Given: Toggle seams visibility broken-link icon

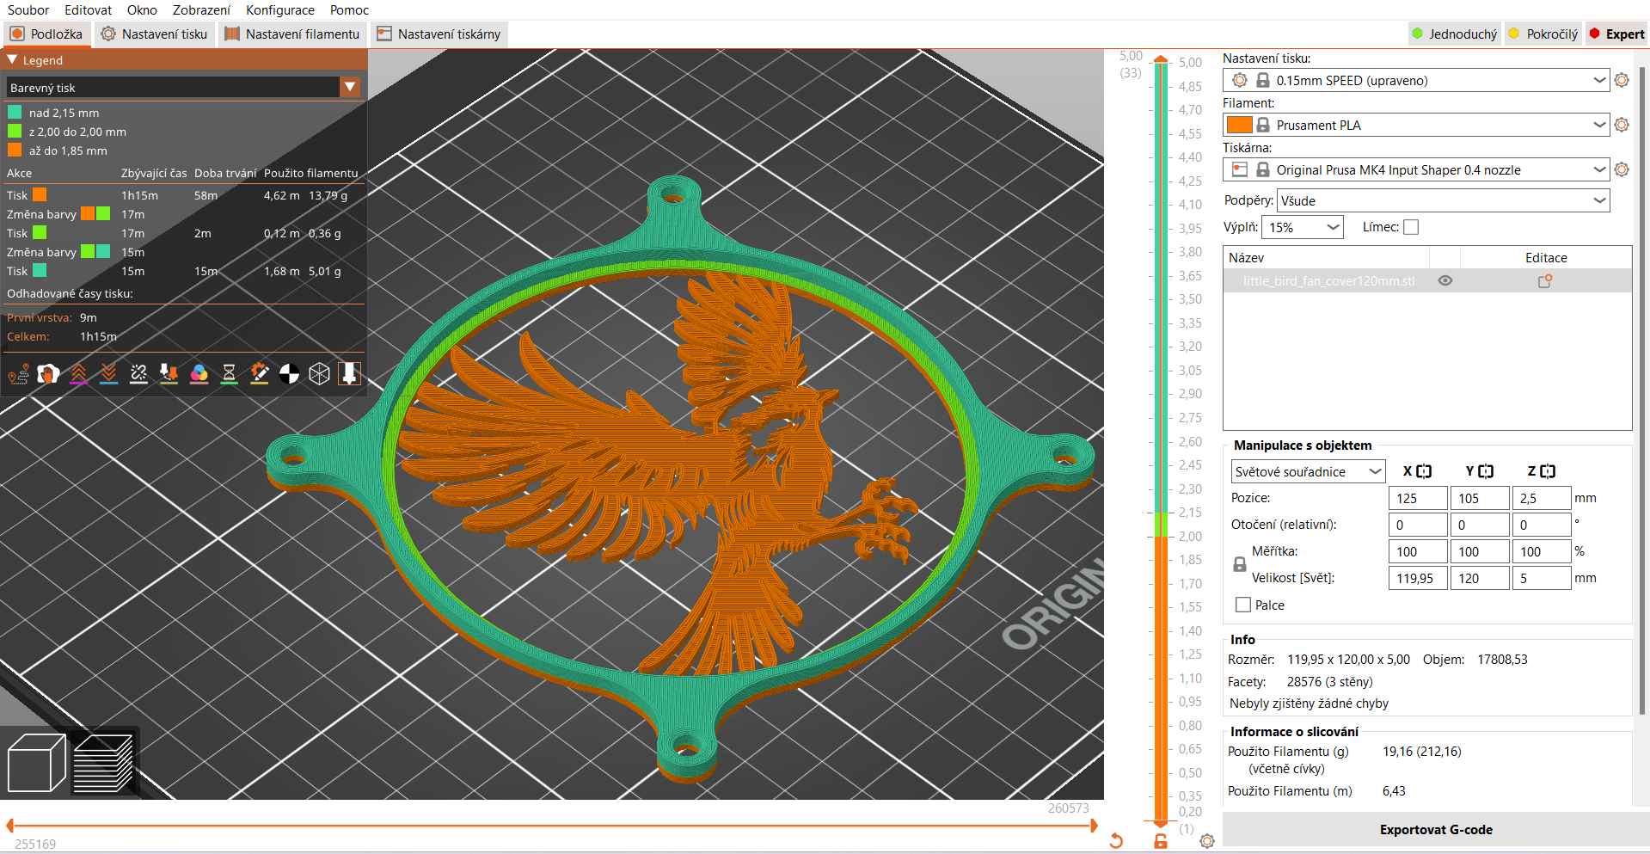Looking at the screenshot, I should [x=138, y=374].
